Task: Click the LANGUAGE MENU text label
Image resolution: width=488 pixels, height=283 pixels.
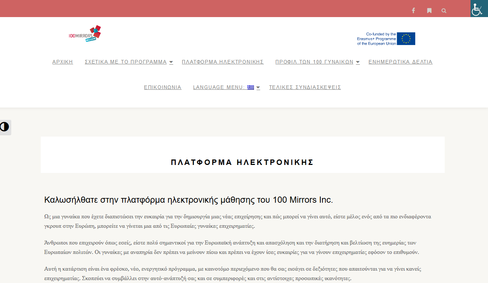Action: [x=219, y=87]
